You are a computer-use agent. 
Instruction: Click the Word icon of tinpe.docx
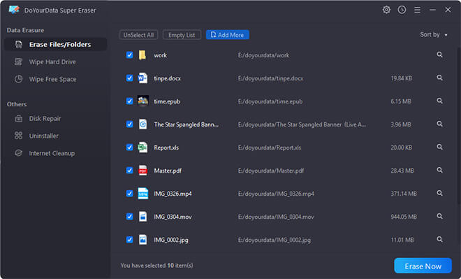click(x=142, y=78)
